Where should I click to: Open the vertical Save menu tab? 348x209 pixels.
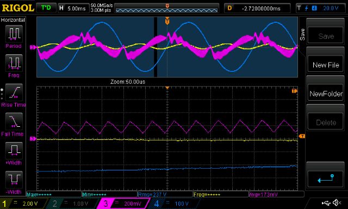[302, 34]
